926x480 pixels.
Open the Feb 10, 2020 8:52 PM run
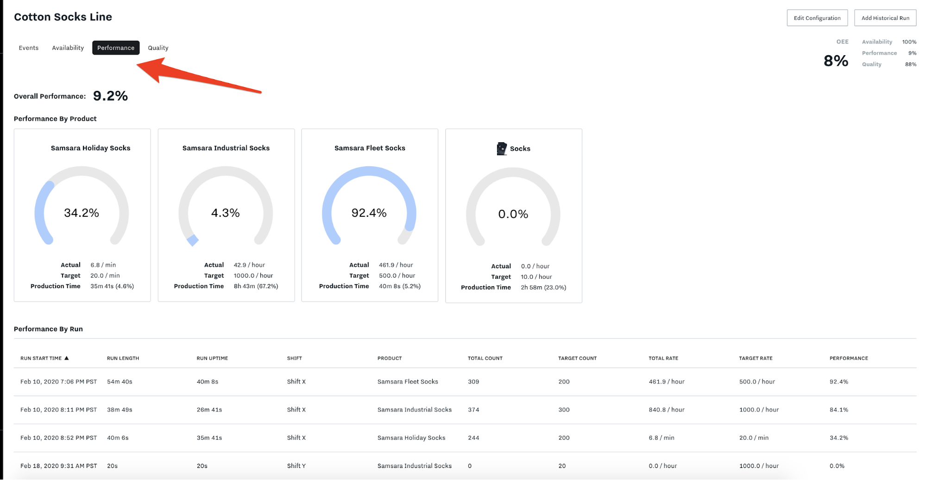point(465,438)
